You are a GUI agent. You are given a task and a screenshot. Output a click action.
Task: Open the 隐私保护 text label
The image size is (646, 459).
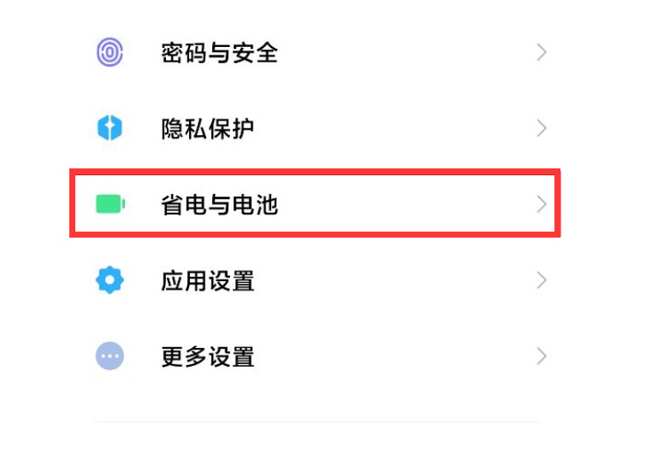[x=207, y=129]
